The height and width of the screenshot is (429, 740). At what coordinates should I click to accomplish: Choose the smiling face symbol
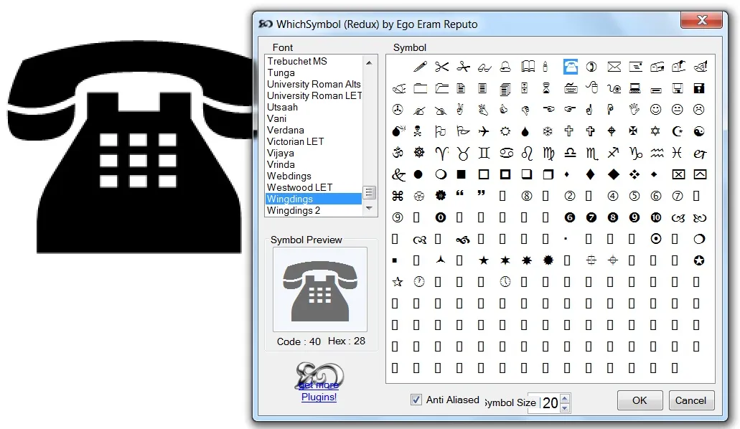coord(655,110)
